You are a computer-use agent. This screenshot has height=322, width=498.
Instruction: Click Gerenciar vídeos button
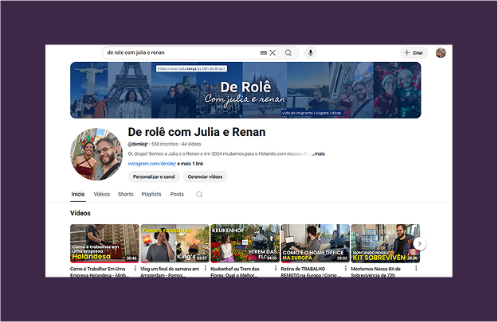point(205,177)
